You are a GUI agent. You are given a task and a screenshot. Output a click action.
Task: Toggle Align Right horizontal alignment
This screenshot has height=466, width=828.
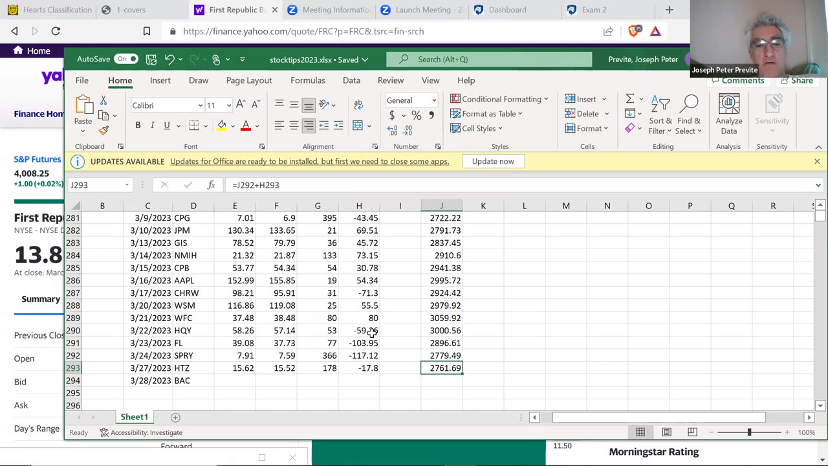tap(309, 126)
